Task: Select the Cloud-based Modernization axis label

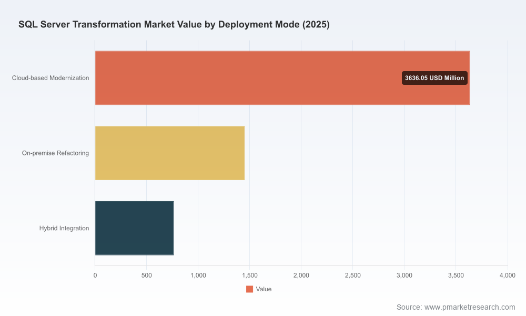Action: [x=50, y=78]
